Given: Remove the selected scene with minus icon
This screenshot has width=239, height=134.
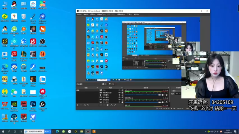Looking at the screenshot, I should point(81,105).
